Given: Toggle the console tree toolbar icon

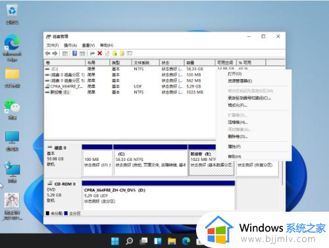Looking at the screenshot, I should coord(65,53).
